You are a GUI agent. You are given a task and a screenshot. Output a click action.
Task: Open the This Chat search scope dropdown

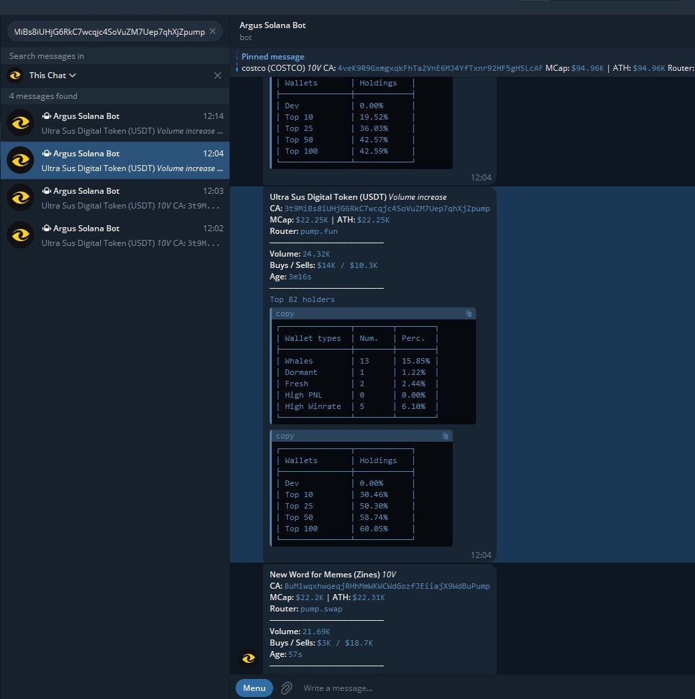(53, 76)
